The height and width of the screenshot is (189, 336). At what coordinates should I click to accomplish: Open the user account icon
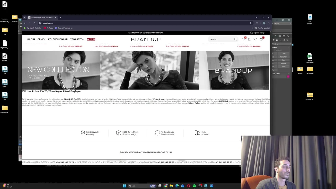click(249, 39)
